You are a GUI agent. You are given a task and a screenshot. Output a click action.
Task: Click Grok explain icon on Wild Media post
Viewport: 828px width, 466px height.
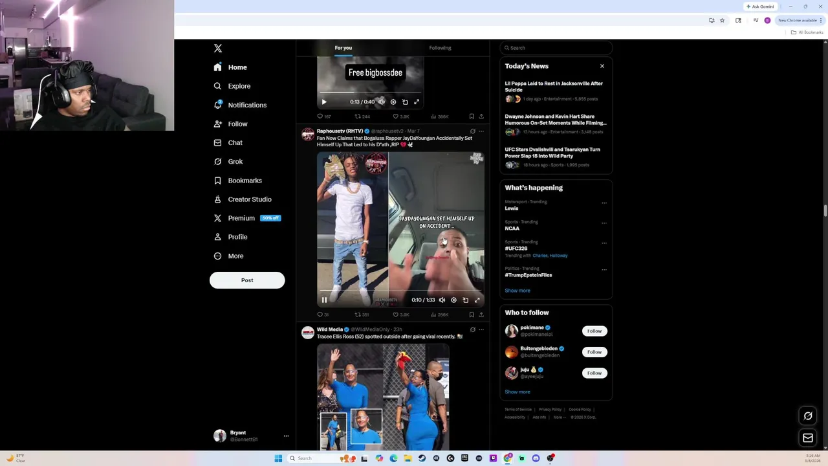[x=473, y=329]
